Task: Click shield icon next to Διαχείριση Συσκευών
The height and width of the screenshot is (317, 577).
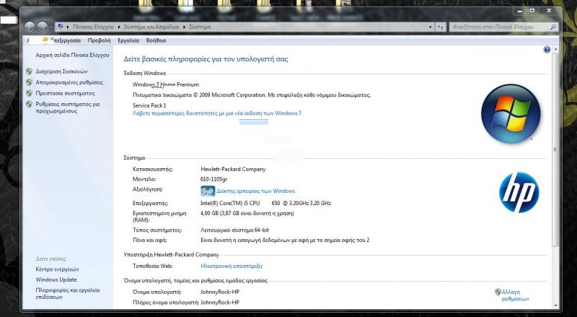Action: tap(30, 71)
